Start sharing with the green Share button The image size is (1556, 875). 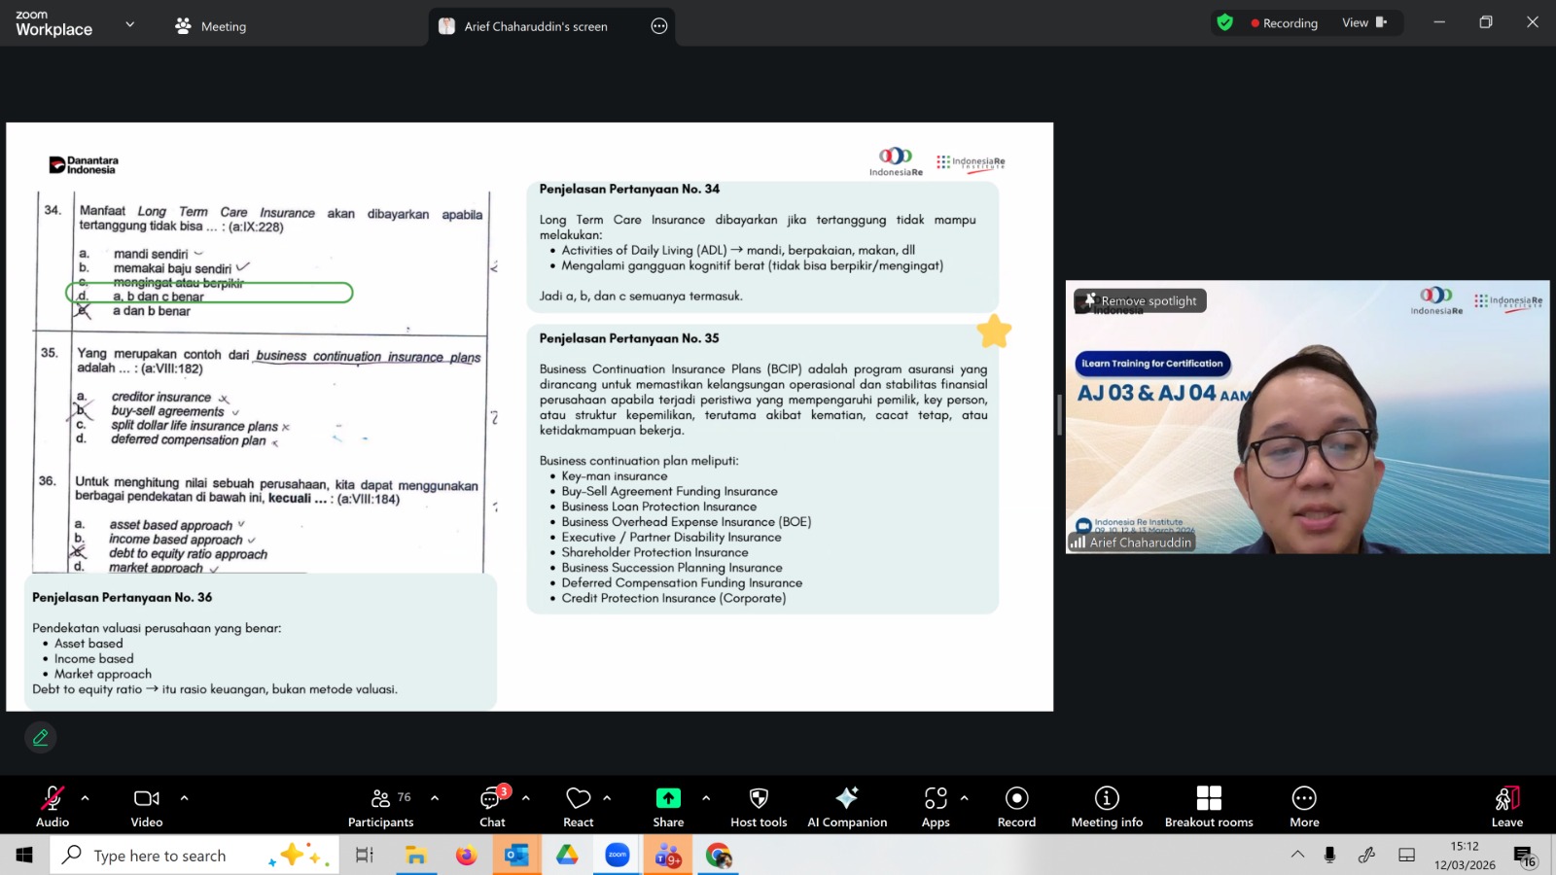click(668, 806)
